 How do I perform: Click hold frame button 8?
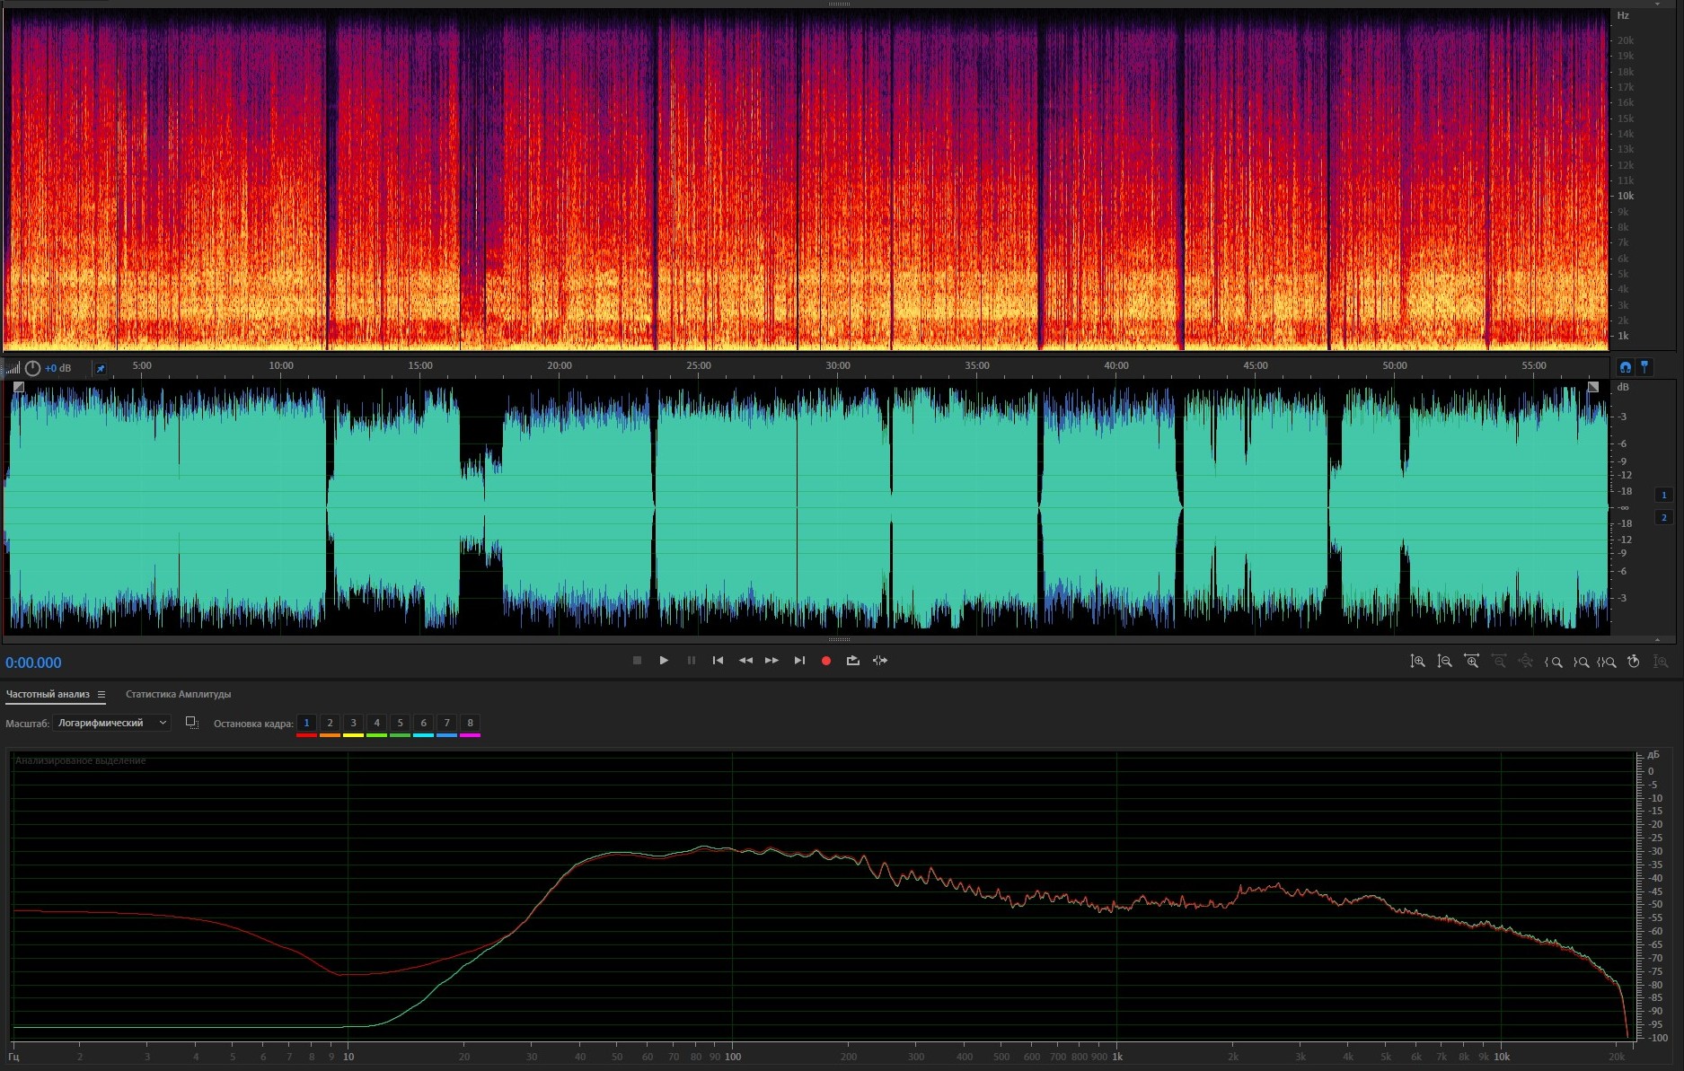tap(470, 723)
